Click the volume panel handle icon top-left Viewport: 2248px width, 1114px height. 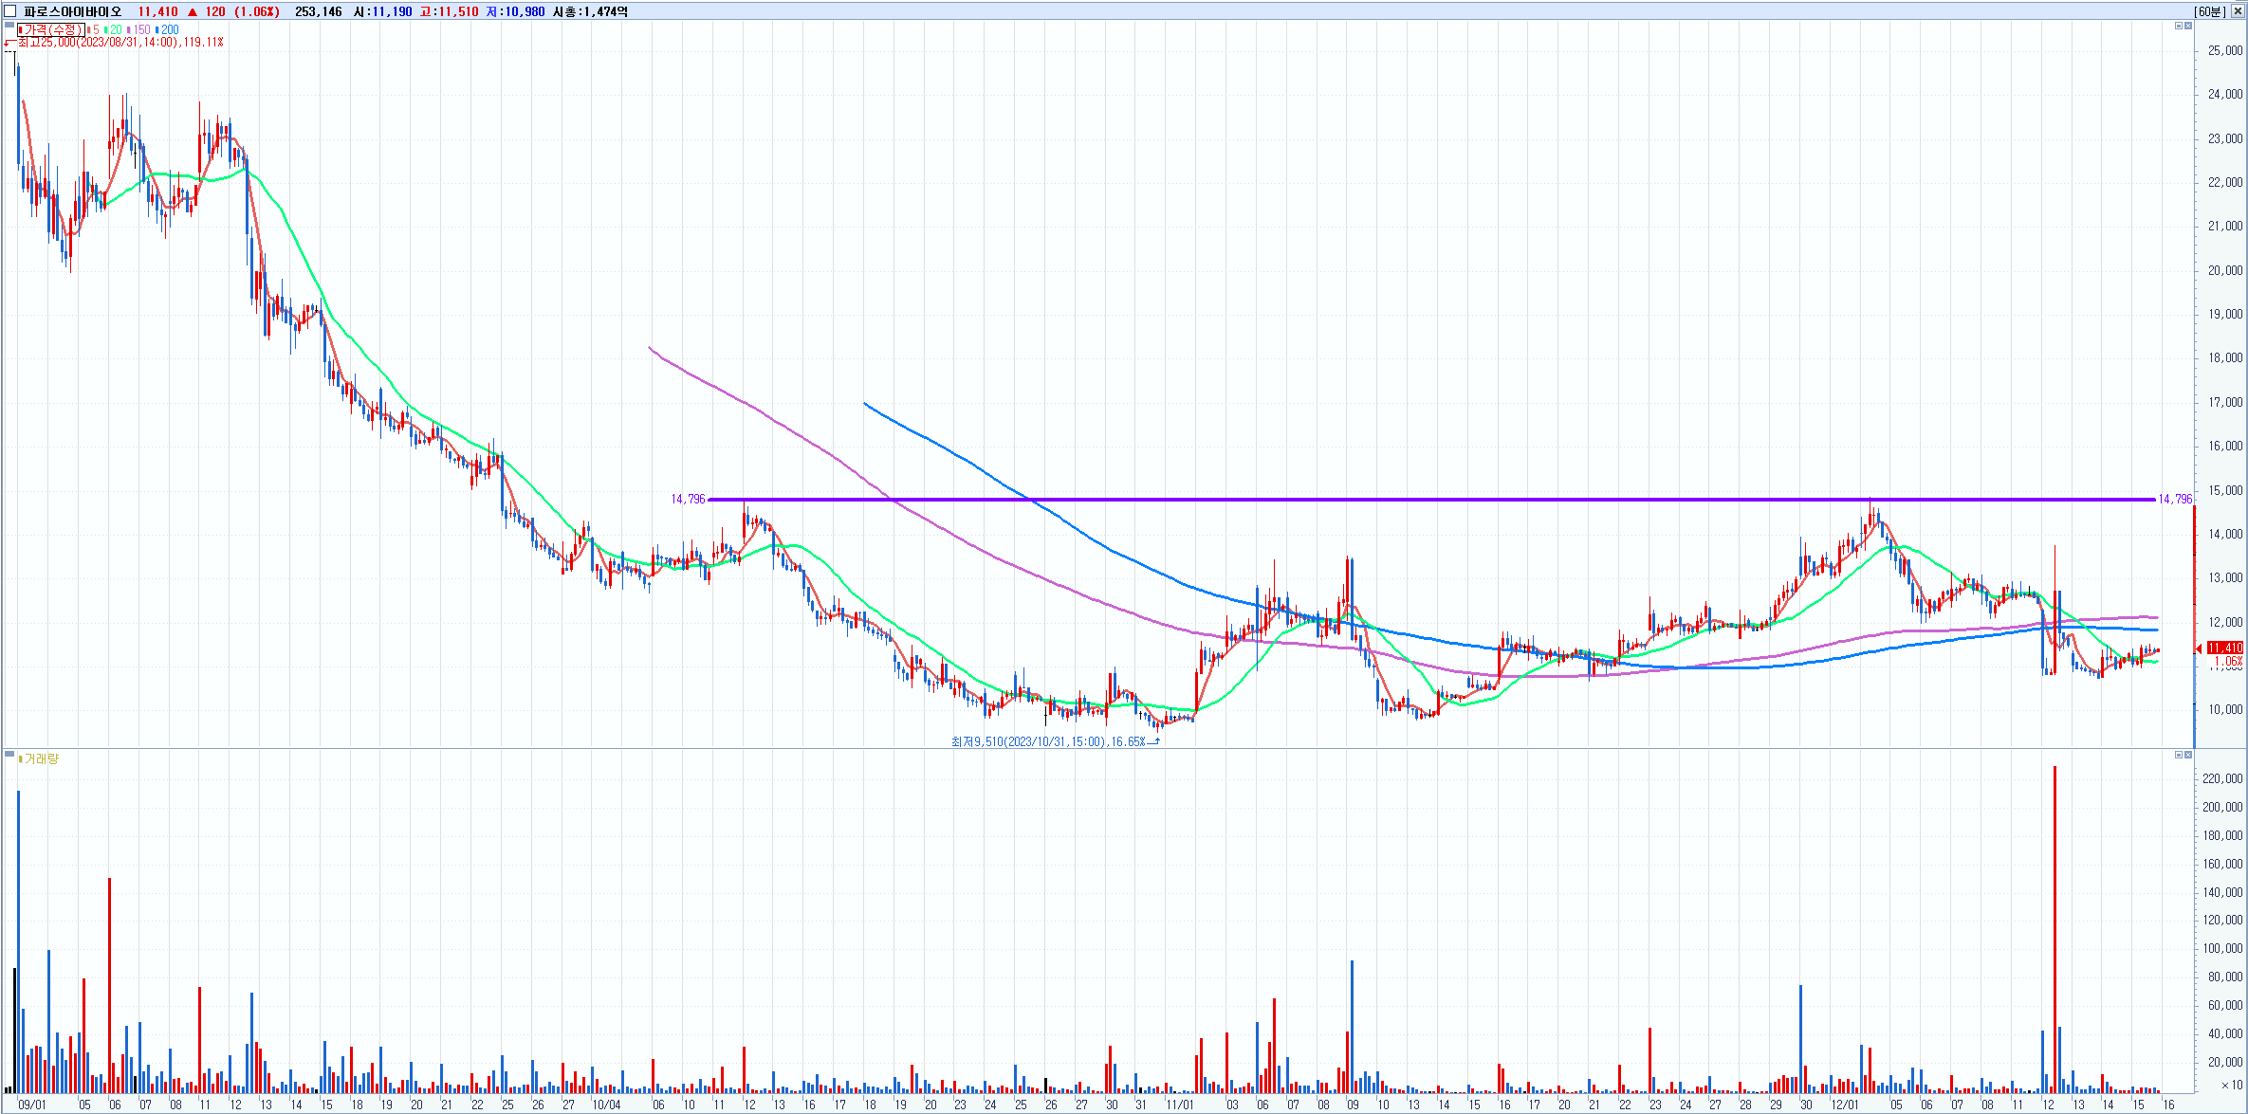click(9, 755)
